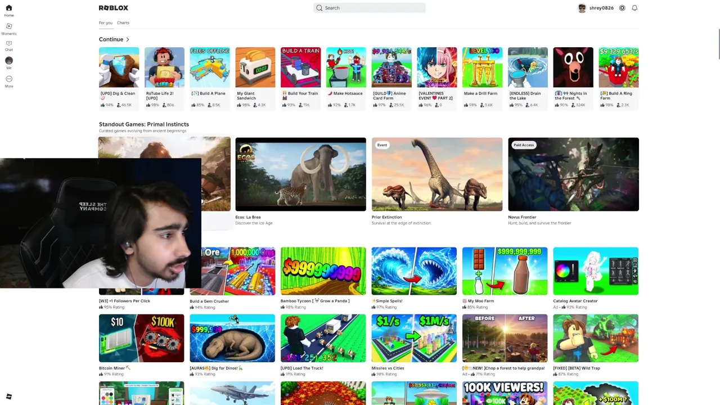Click the Build a Gem Crusher title
This screenshot has height=405, width=720.
pyautogui.click(x=209, y=301)
